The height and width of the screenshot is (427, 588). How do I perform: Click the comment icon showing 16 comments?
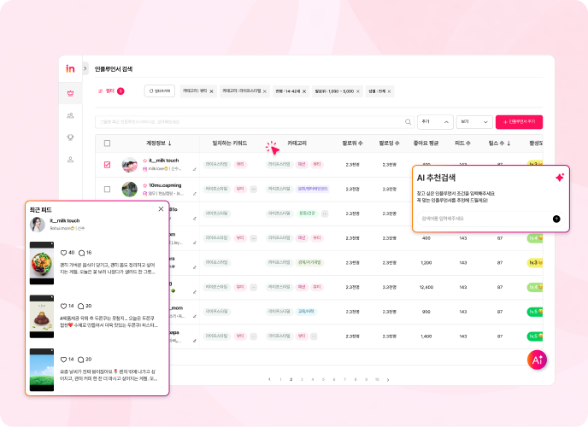click(x=81, y=253)
